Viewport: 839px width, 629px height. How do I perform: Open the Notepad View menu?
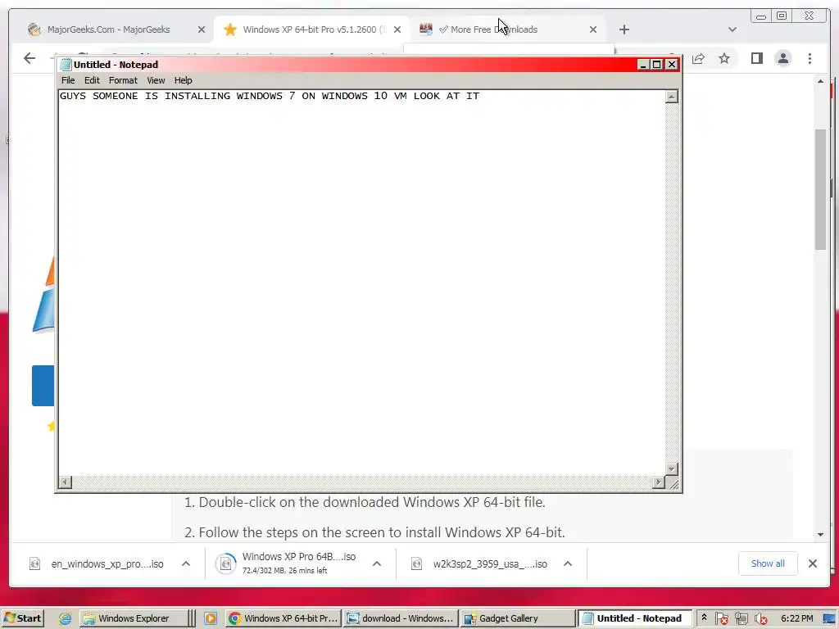156,80
